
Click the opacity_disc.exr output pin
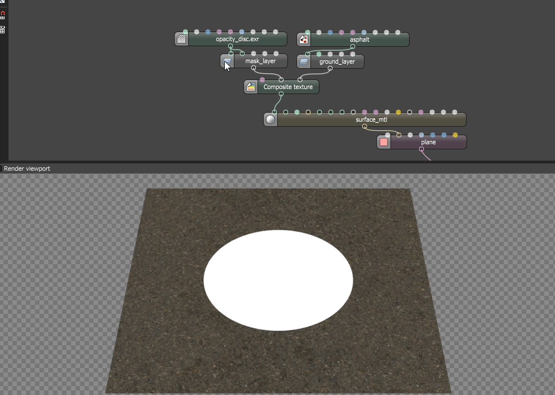coord(230,46)
